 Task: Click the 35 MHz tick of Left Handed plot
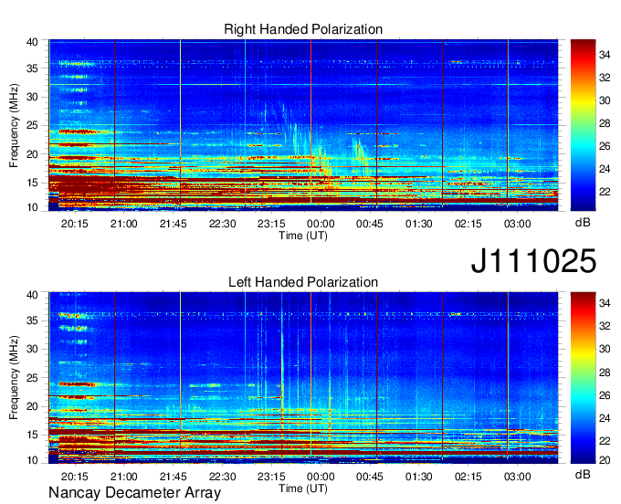click(x=32, y=320)
